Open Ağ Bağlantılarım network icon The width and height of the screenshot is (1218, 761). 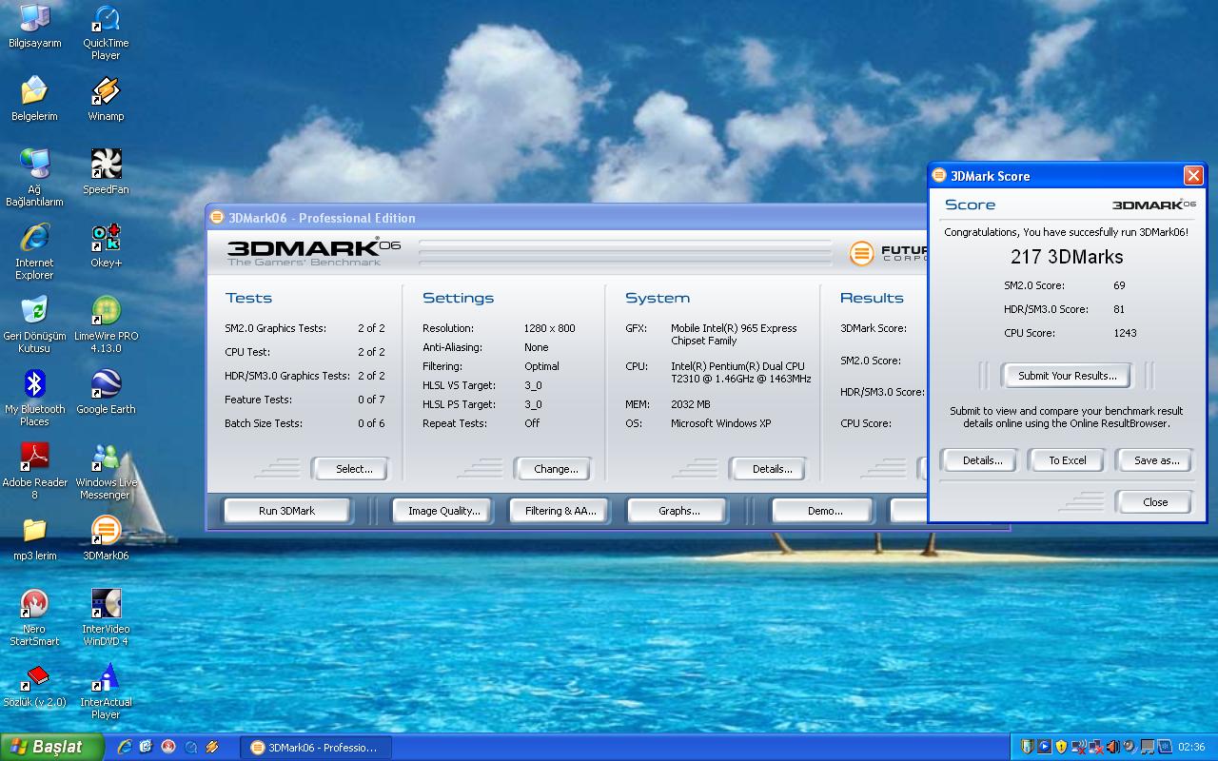tap(34, 178)
